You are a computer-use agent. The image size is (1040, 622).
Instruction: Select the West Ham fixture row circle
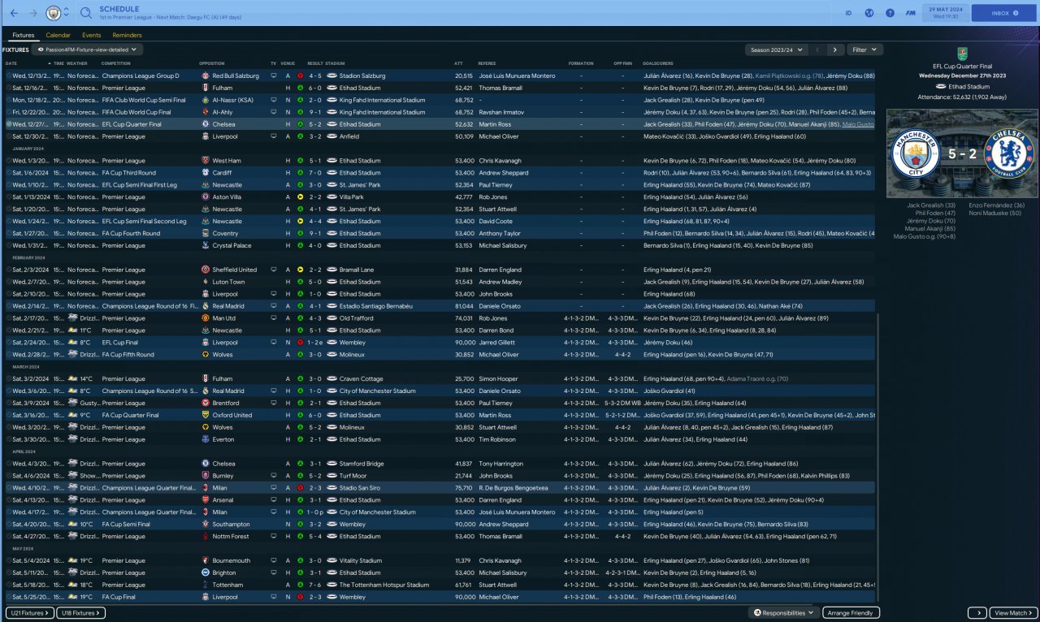(x=8, y=161)
